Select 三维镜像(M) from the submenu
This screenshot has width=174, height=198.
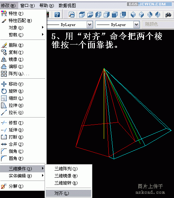tap(68, 176)
